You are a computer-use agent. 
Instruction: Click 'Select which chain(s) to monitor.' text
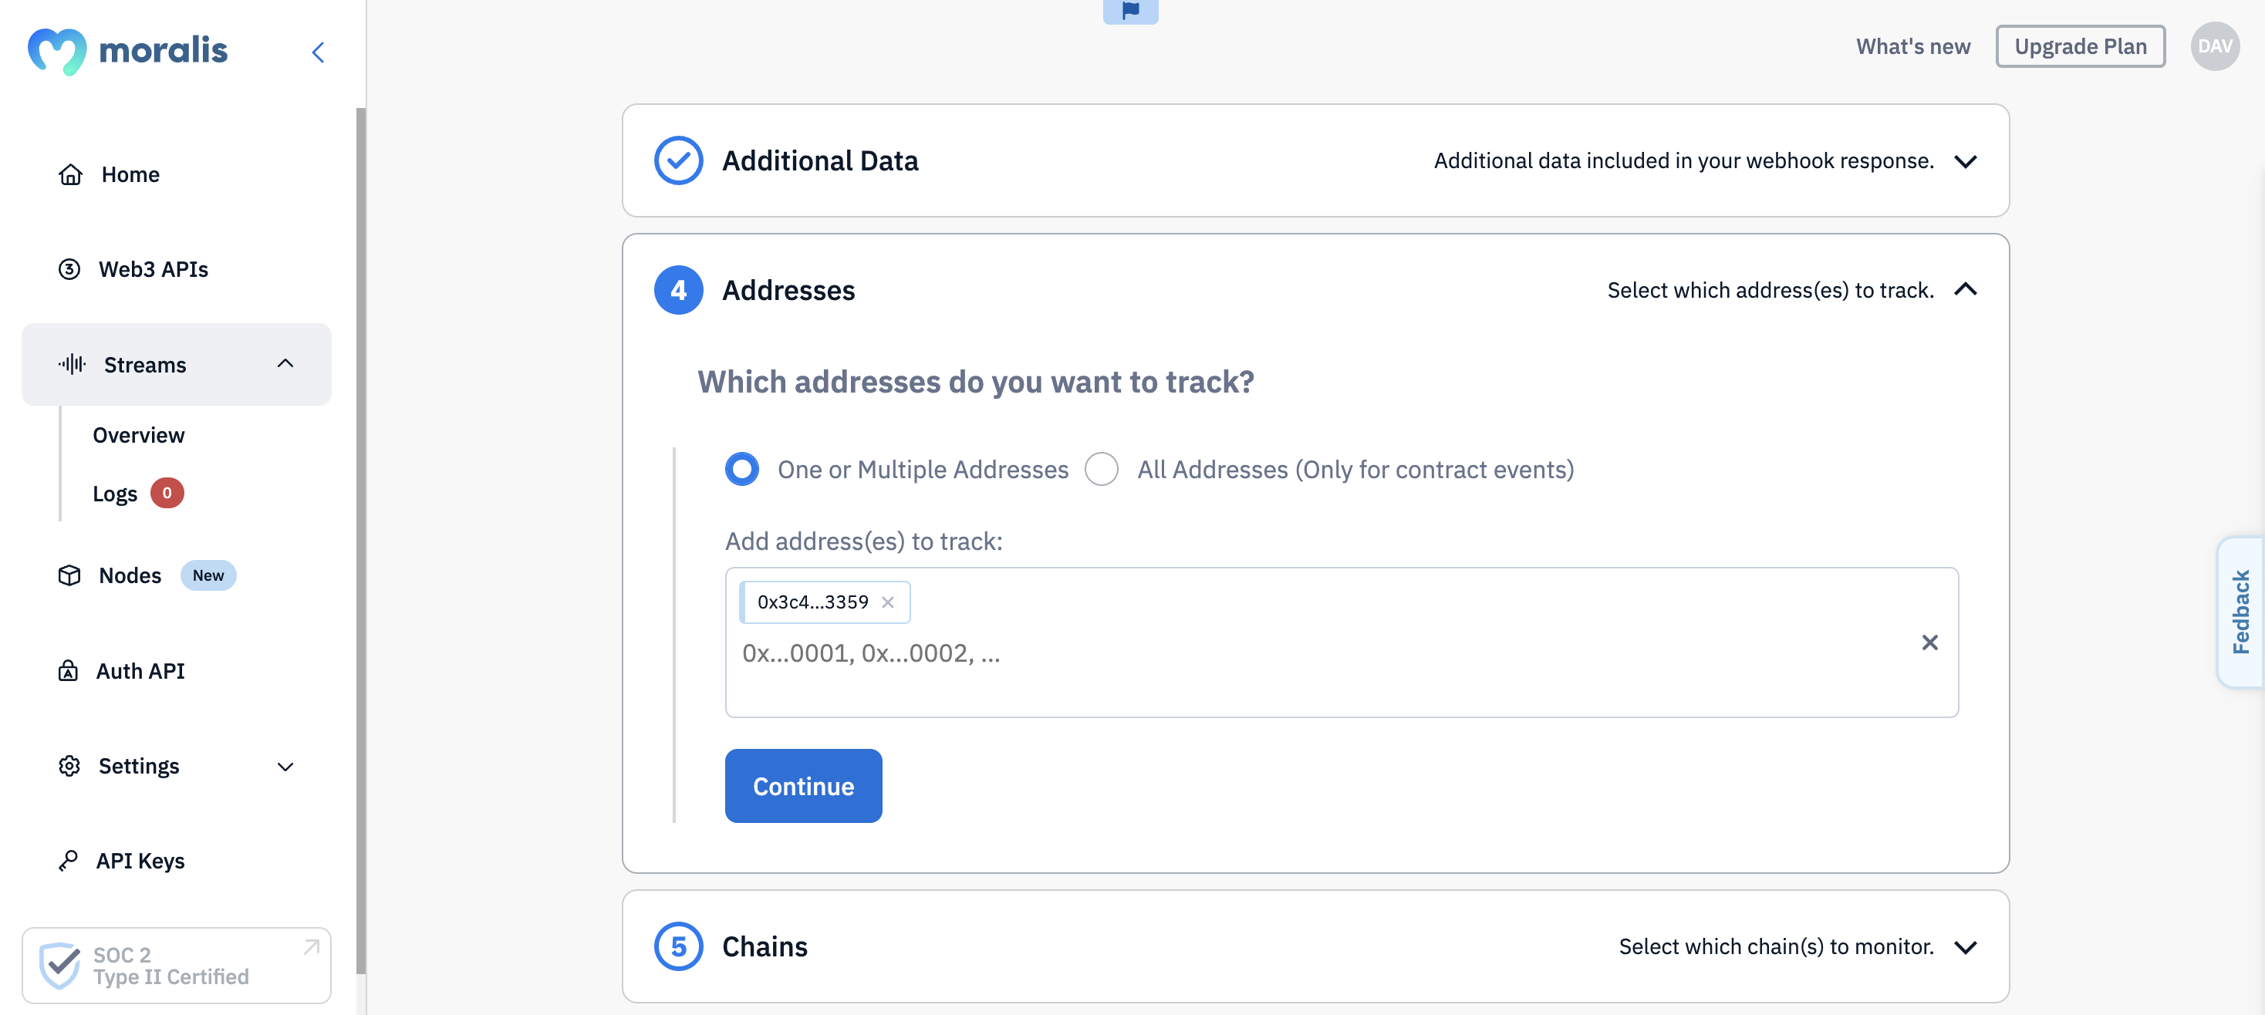[x=1776, y=946]
